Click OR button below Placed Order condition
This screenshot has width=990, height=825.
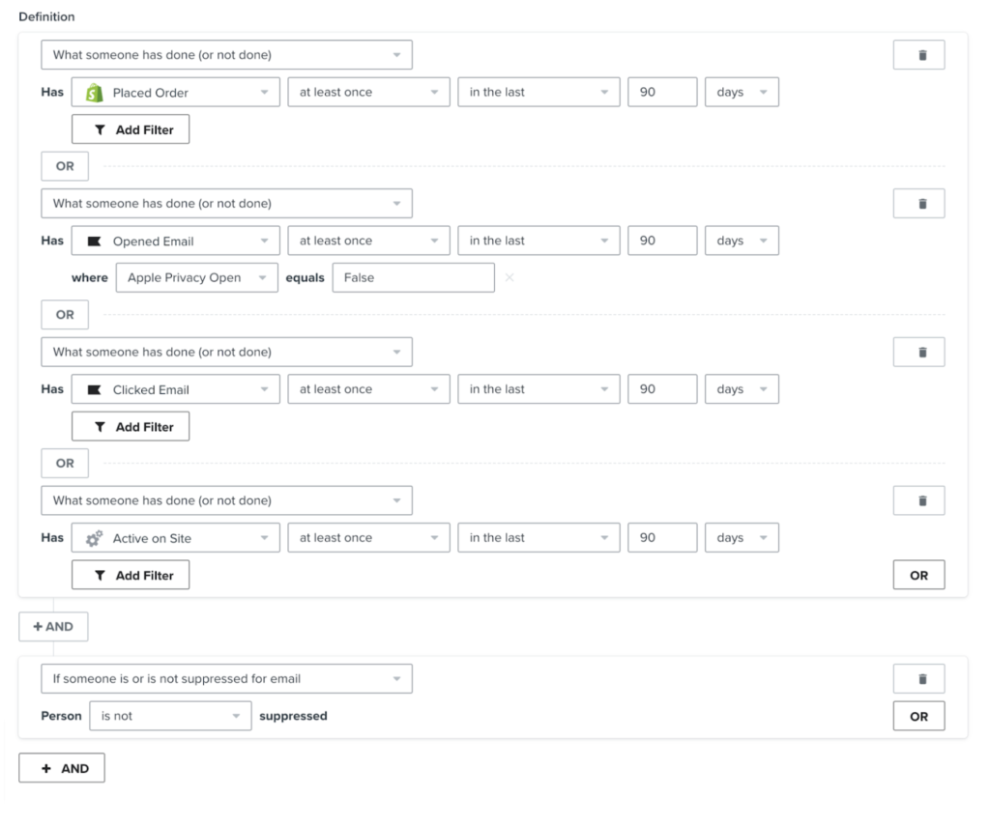[x=65, y=166]
